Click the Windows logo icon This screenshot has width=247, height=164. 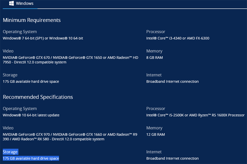click(11, 3)
